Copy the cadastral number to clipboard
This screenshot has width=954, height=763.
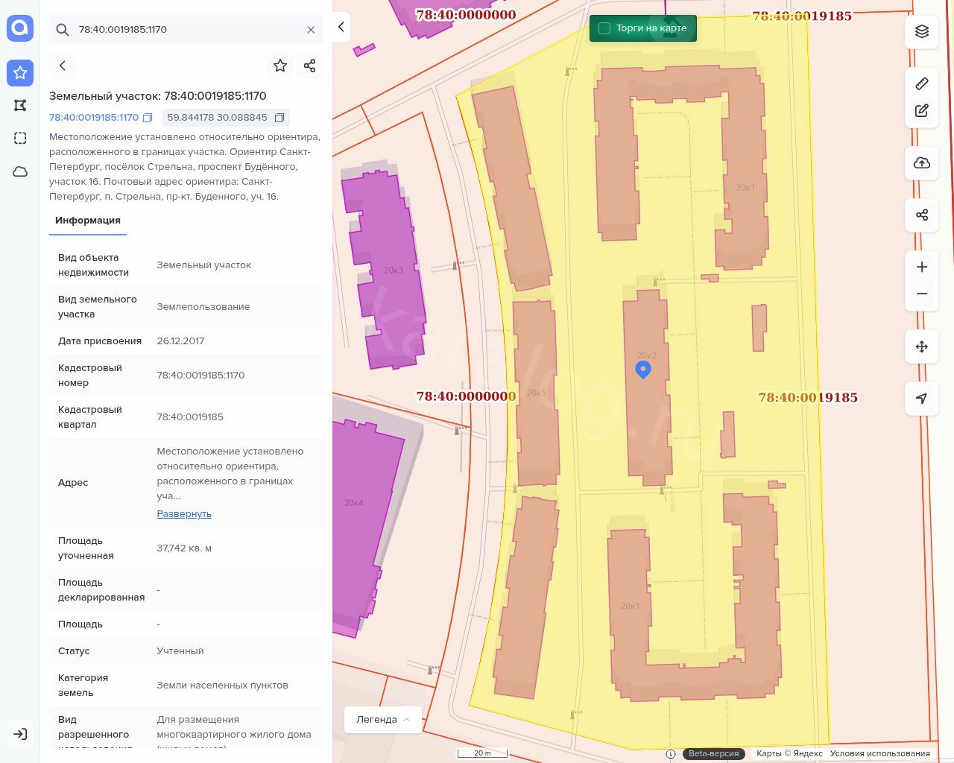click(x=148, y=118)
